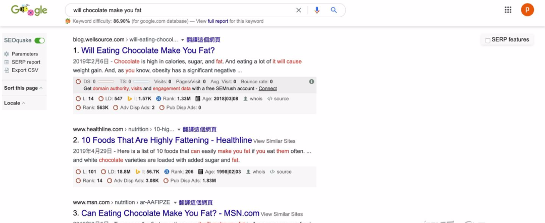Check the SERP features checkbox
The width and height of the screenshot is (545, 223).
pyautogui.click(x=487, y=40)
